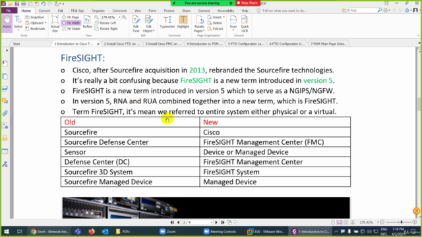Image resolution: width=422 pixels, height=237 pixels.
Task: Print the document from quick access toolbar
Action: (24, 3)
